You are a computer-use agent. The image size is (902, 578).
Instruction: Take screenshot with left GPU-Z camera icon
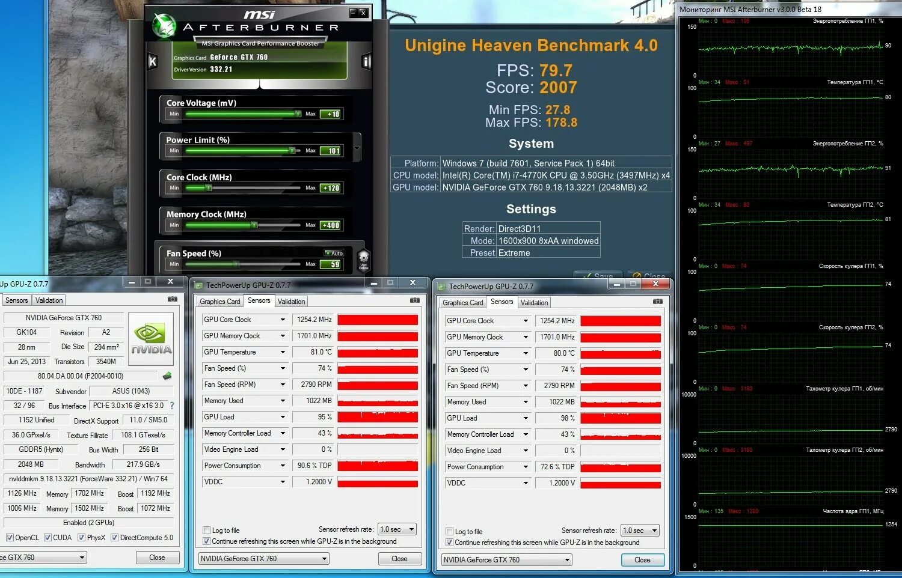(x=173, y=299)
